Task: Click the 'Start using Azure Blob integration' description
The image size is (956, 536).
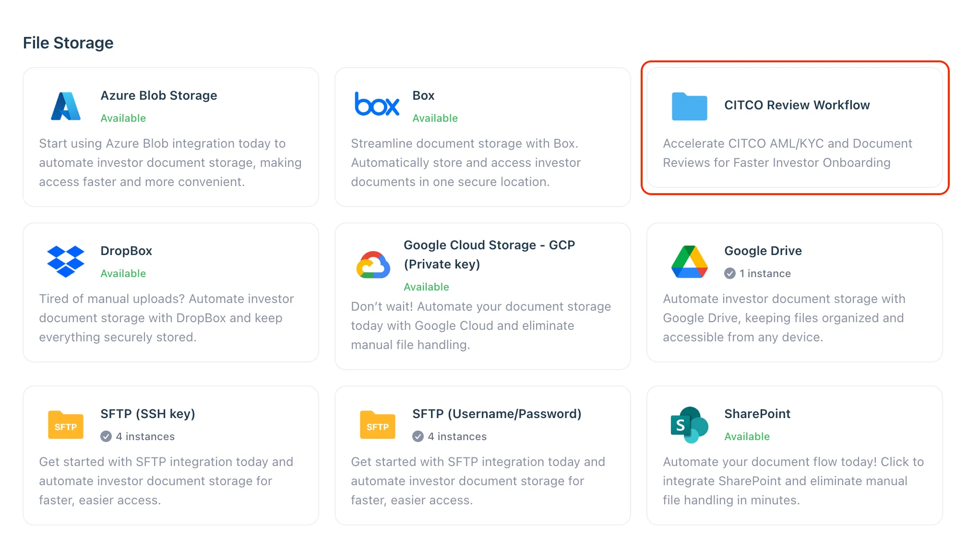Action: pos(170,163)
